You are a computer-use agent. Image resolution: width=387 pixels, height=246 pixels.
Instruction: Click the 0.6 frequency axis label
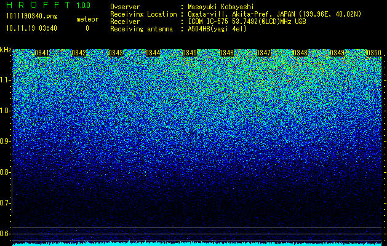point(5,234)
